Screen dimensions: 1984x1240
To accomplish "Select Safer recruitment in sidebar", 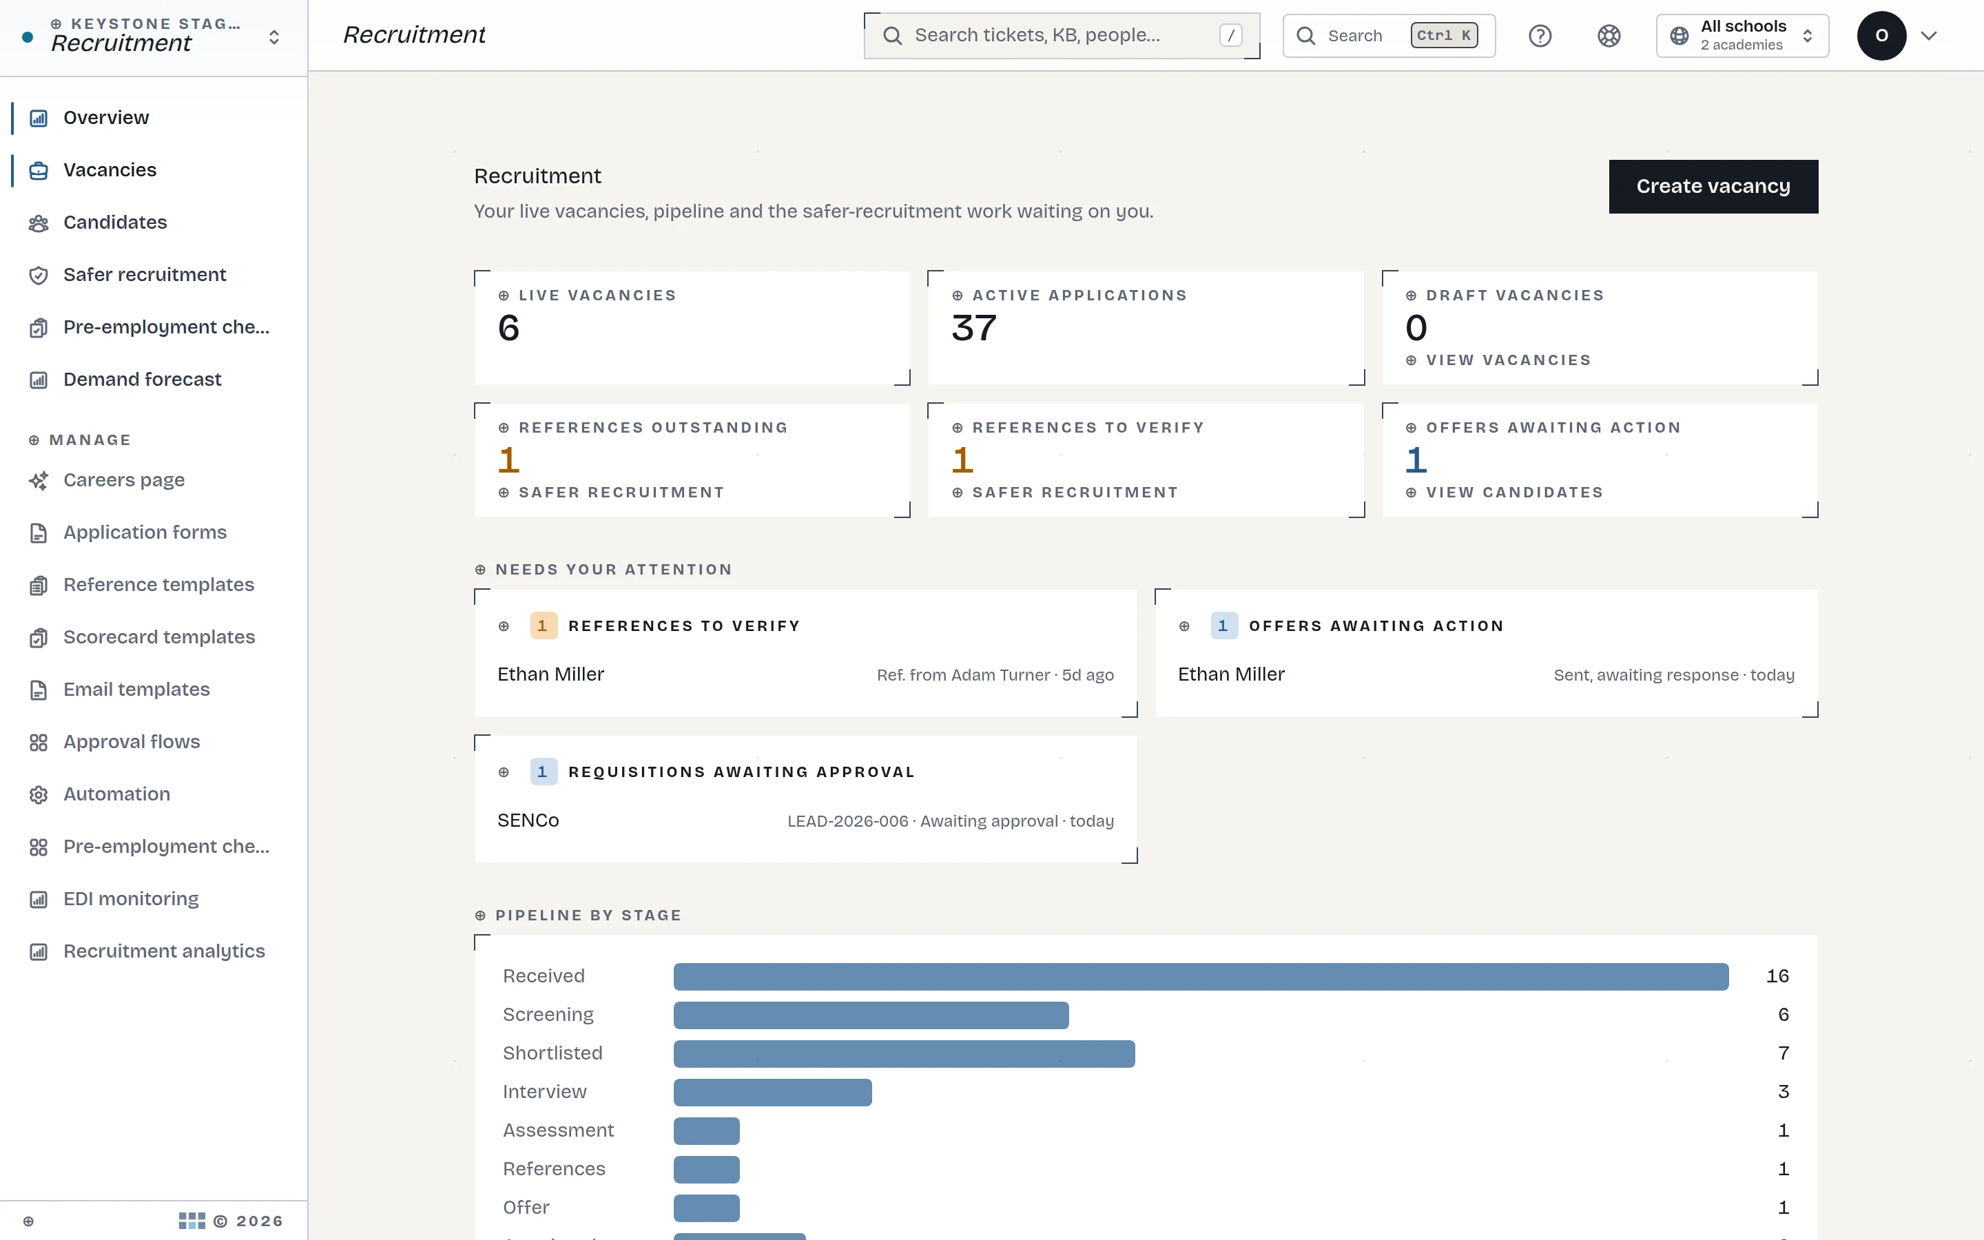I will (x=144, y=276).
